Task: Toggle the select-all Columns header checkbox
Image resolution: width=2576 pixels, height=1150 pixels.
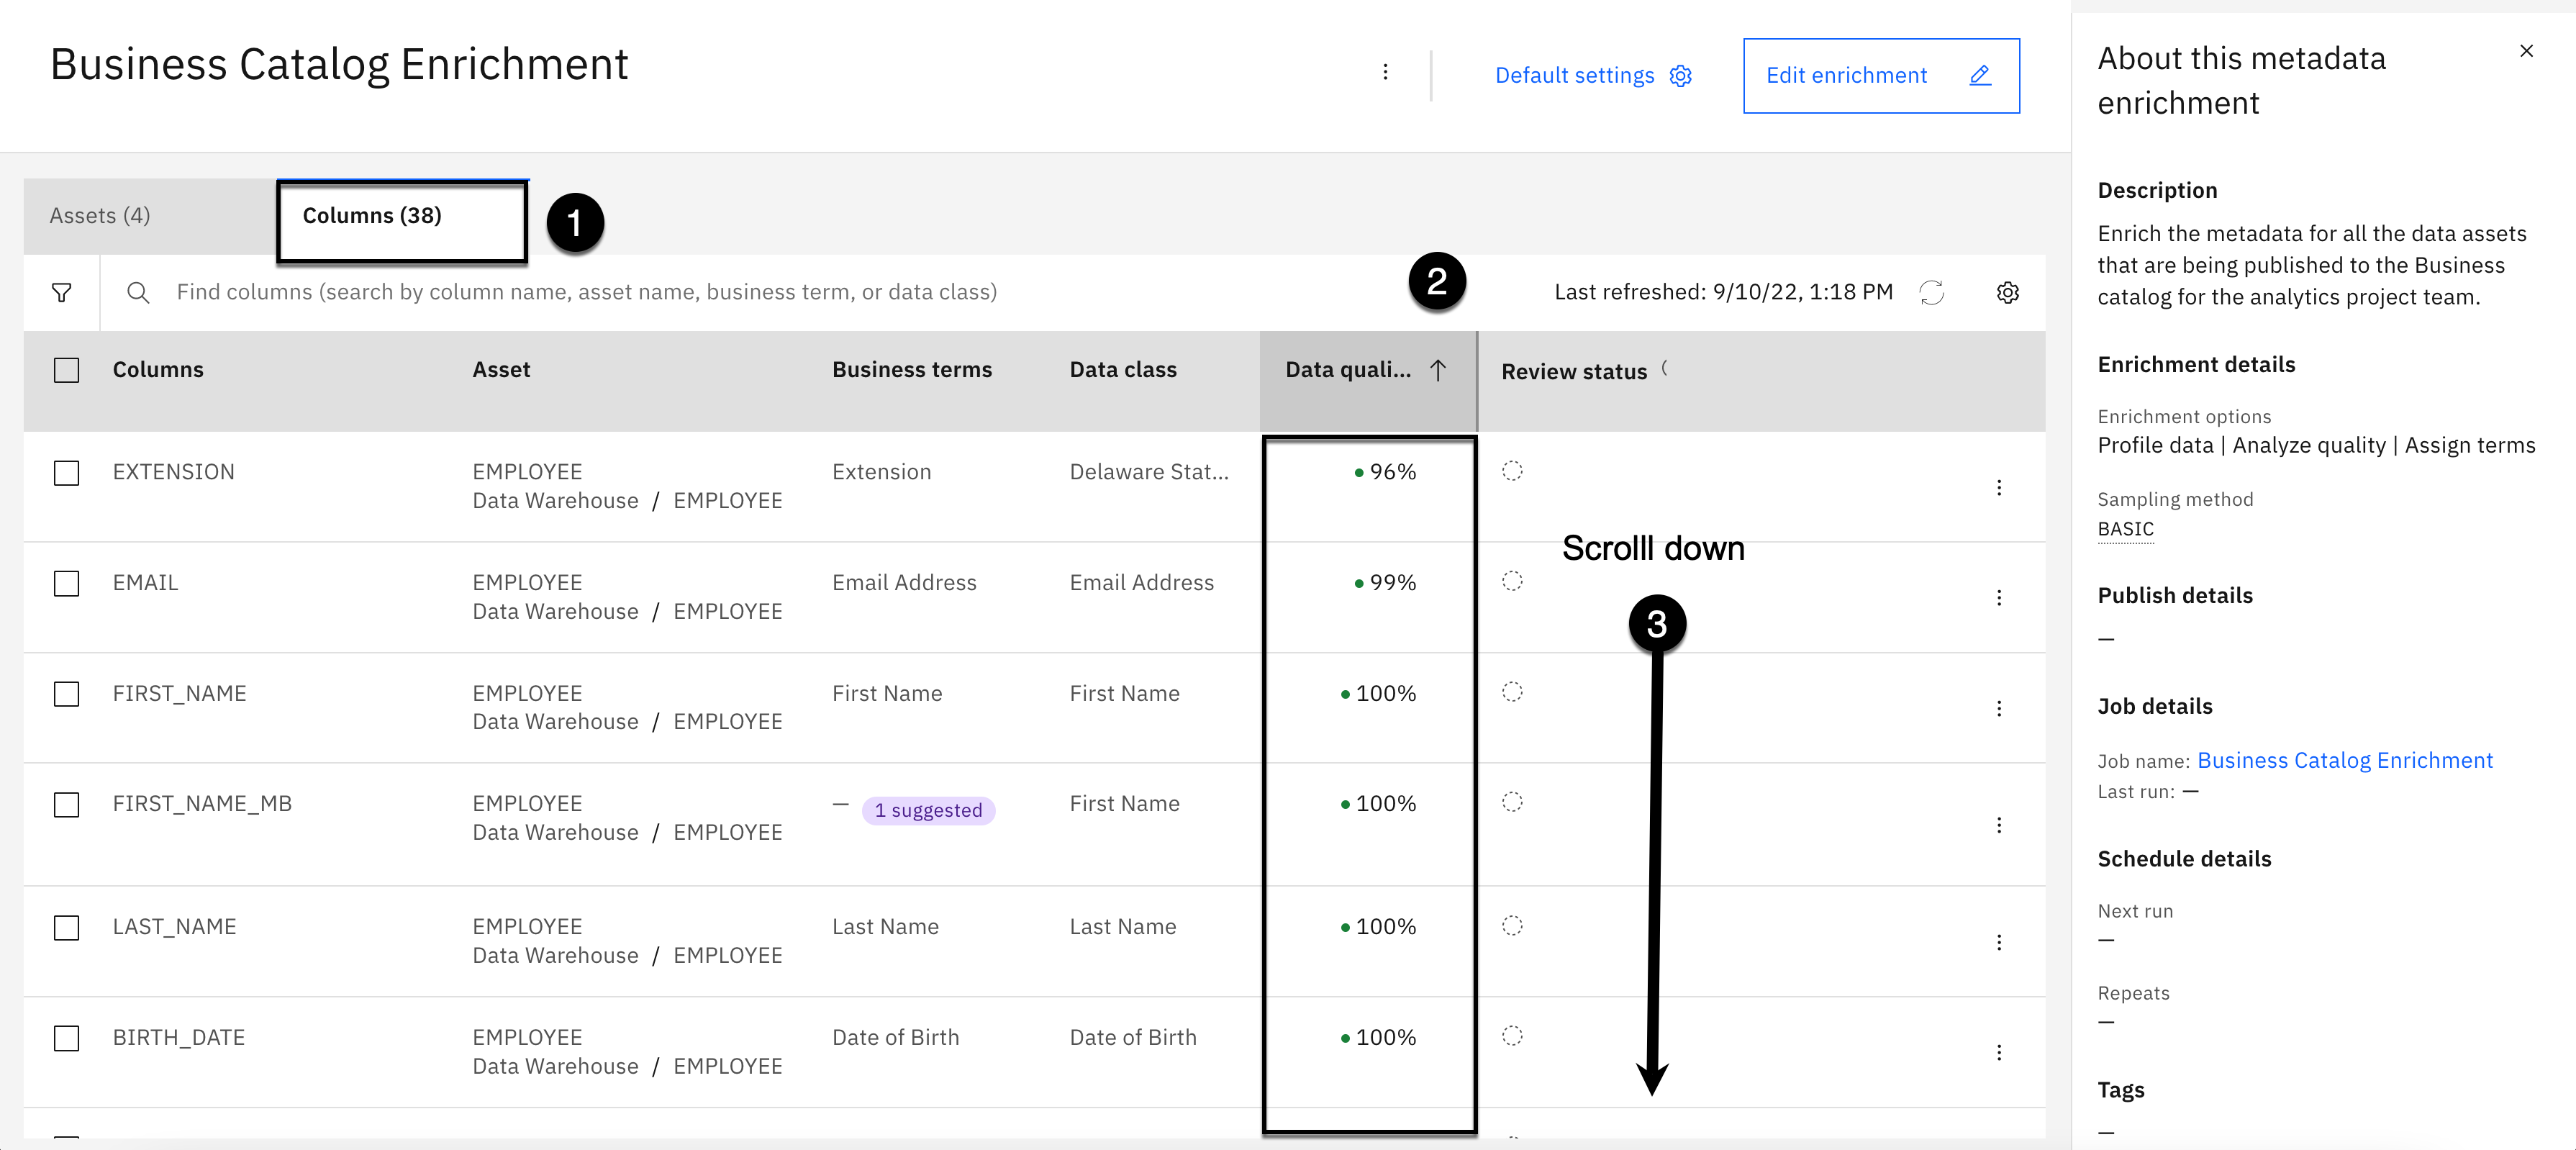Action: [67, 370]
